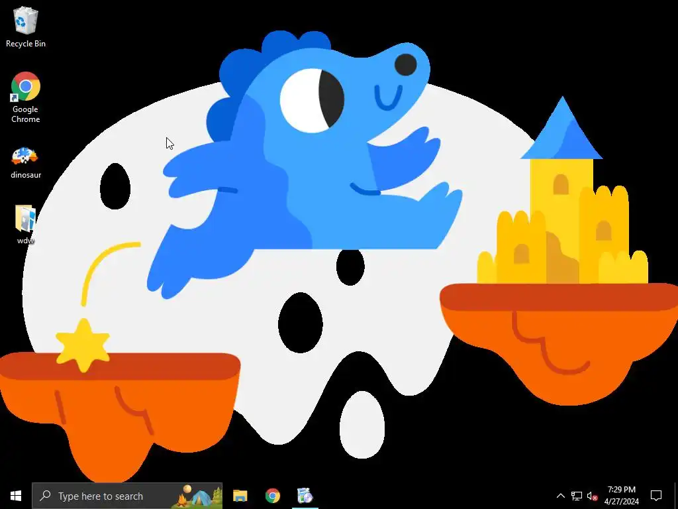678x509 pixels.
Task: Open the Windows Start menu
Action: point(16,496)
